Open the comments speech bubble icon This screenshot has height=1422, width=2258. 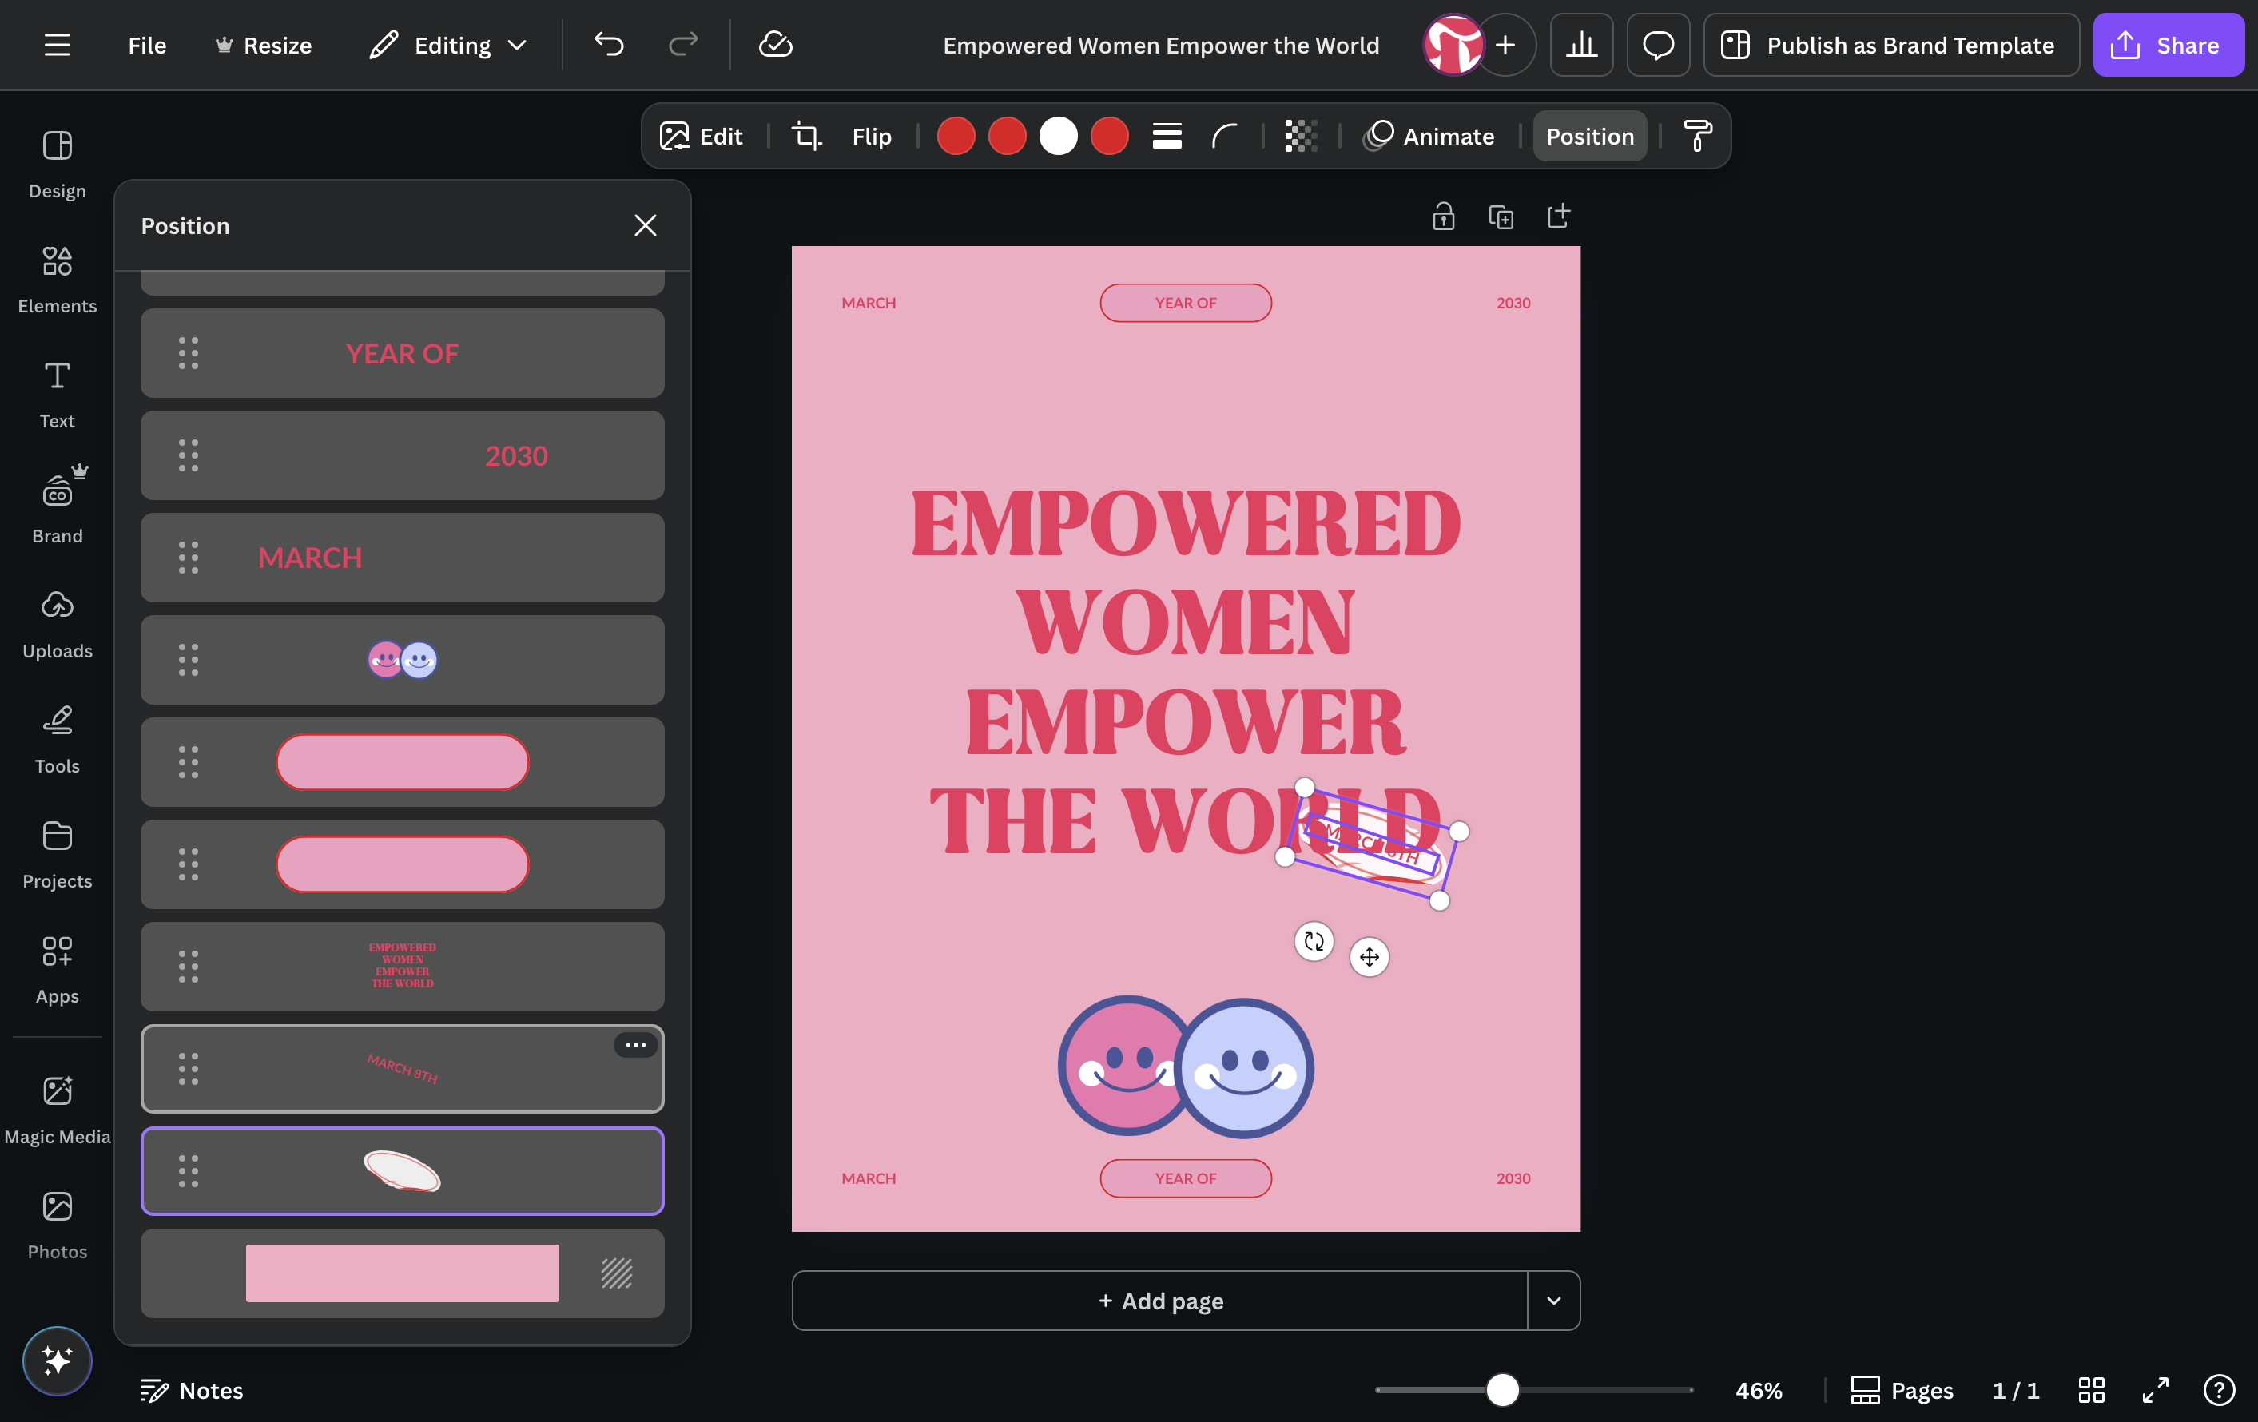click(1658, 45)
